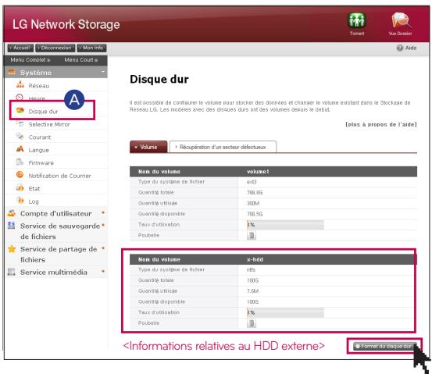Expand Service de partage de fichiers
432x374 pixels.
point(103,248)
